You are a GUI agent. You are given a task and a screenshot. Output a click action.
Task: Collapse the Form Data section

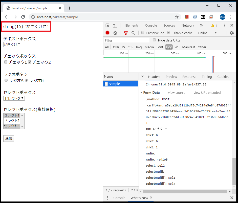(x=142, y=93)
